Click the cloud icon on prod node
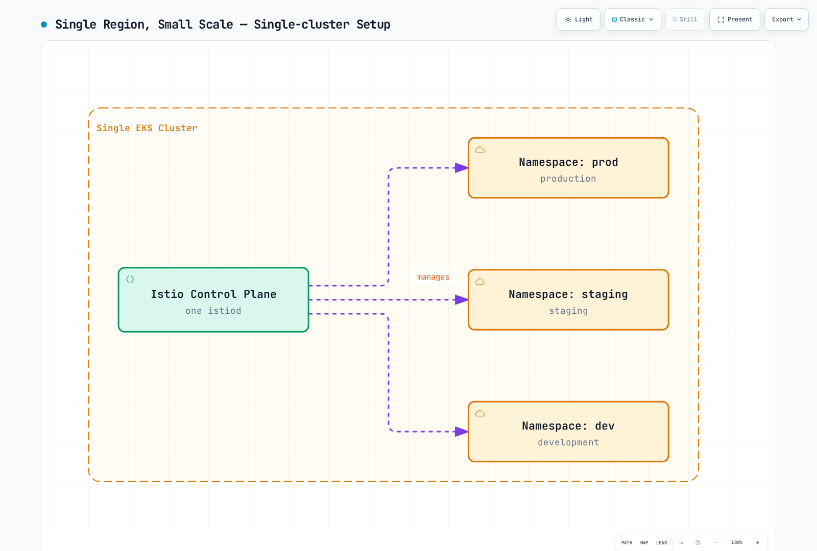The image size is (817, 551). tap(480, 150)
